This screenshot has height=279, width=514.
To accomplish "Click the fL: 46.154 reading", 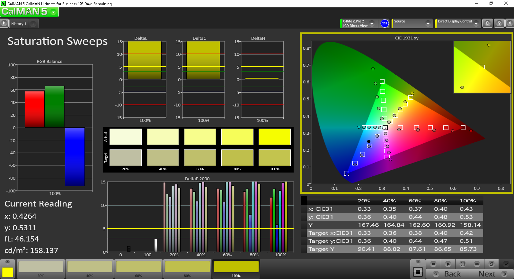I will click(x=22, y=239).
